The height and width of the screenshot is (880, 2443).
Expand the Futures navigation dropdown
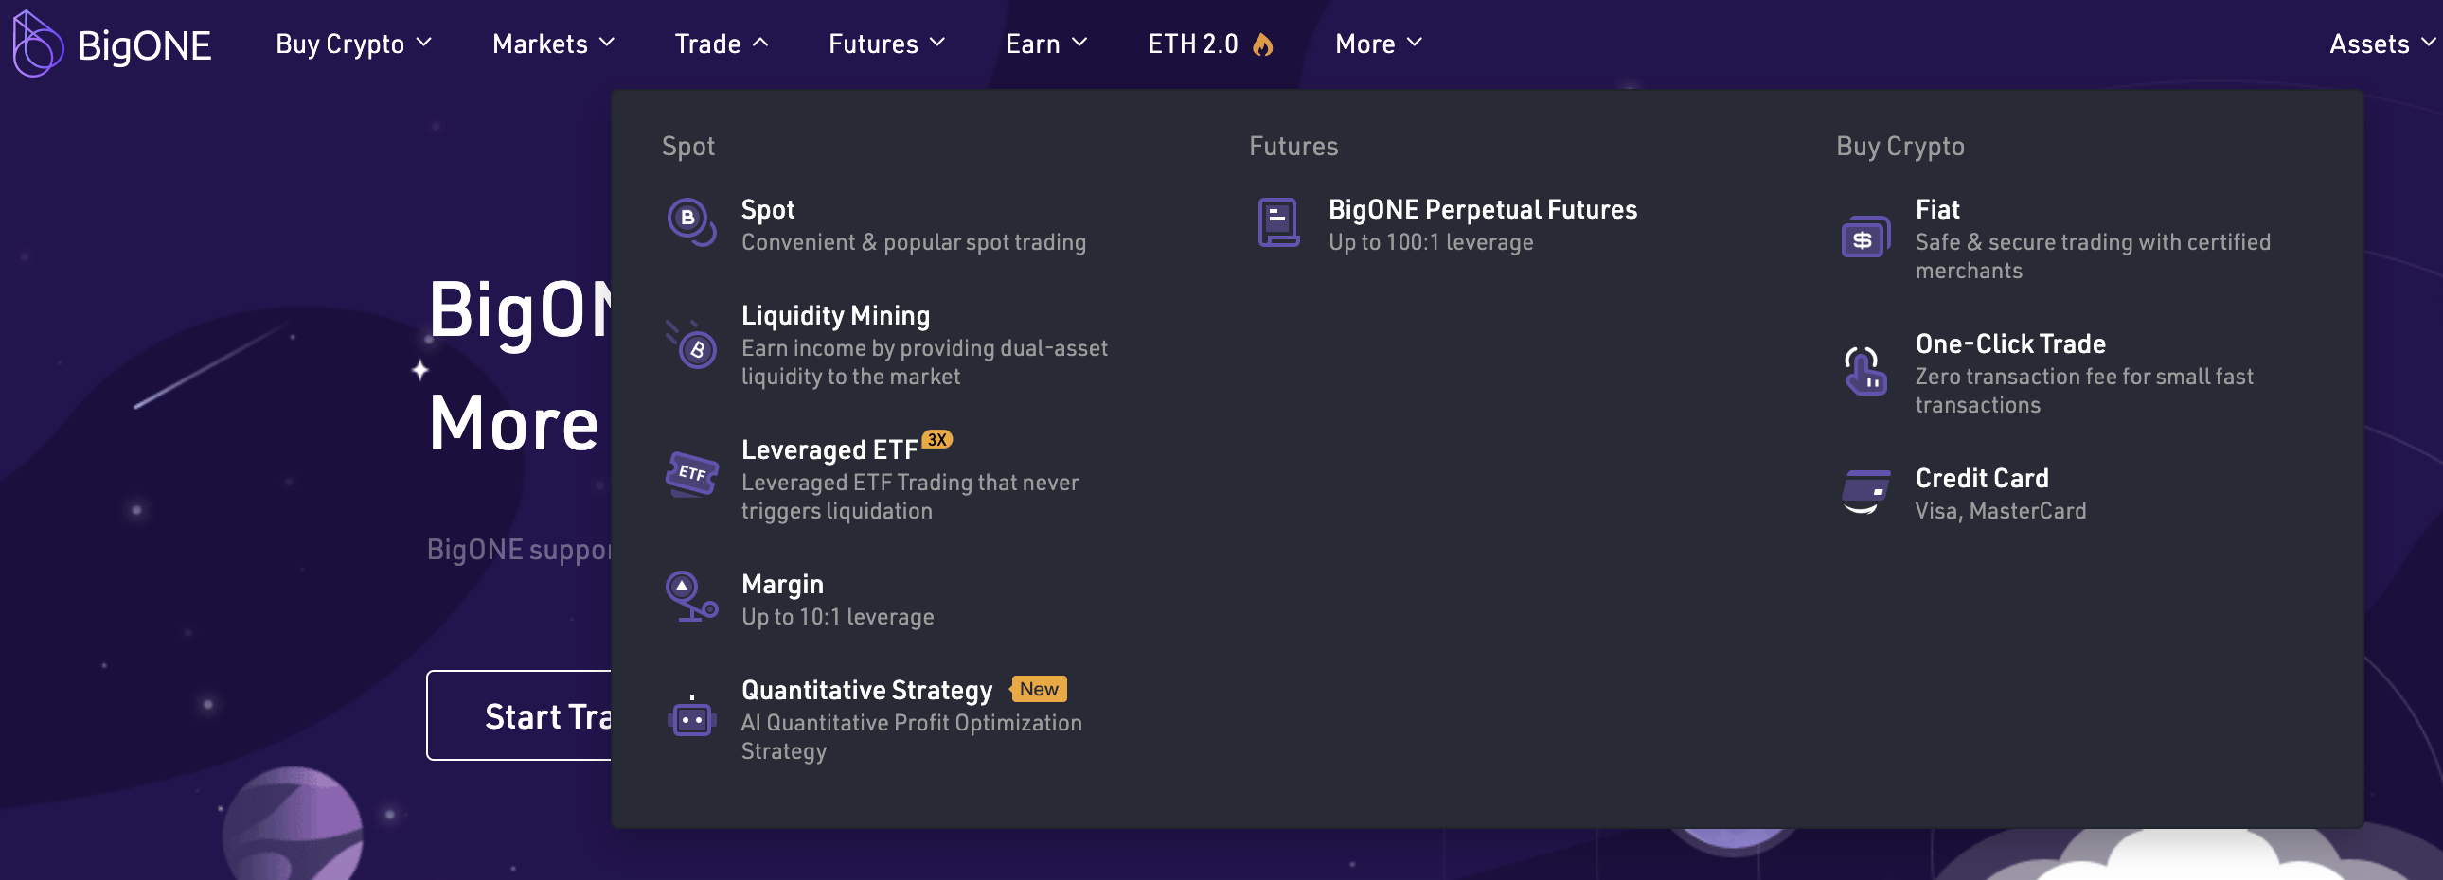click(x=885, y=44)
